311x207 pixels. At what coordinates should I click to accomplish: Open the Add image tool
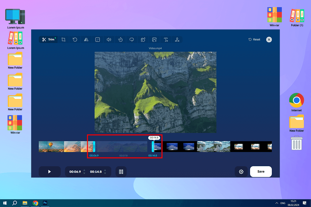(x=154, y=39)
